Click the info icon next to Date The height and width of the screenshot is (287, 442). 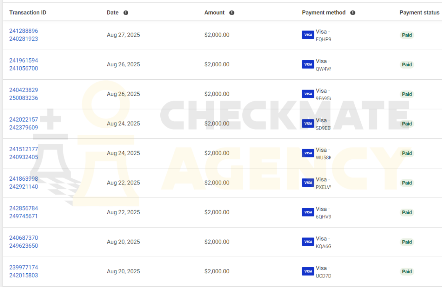[126, 13]
